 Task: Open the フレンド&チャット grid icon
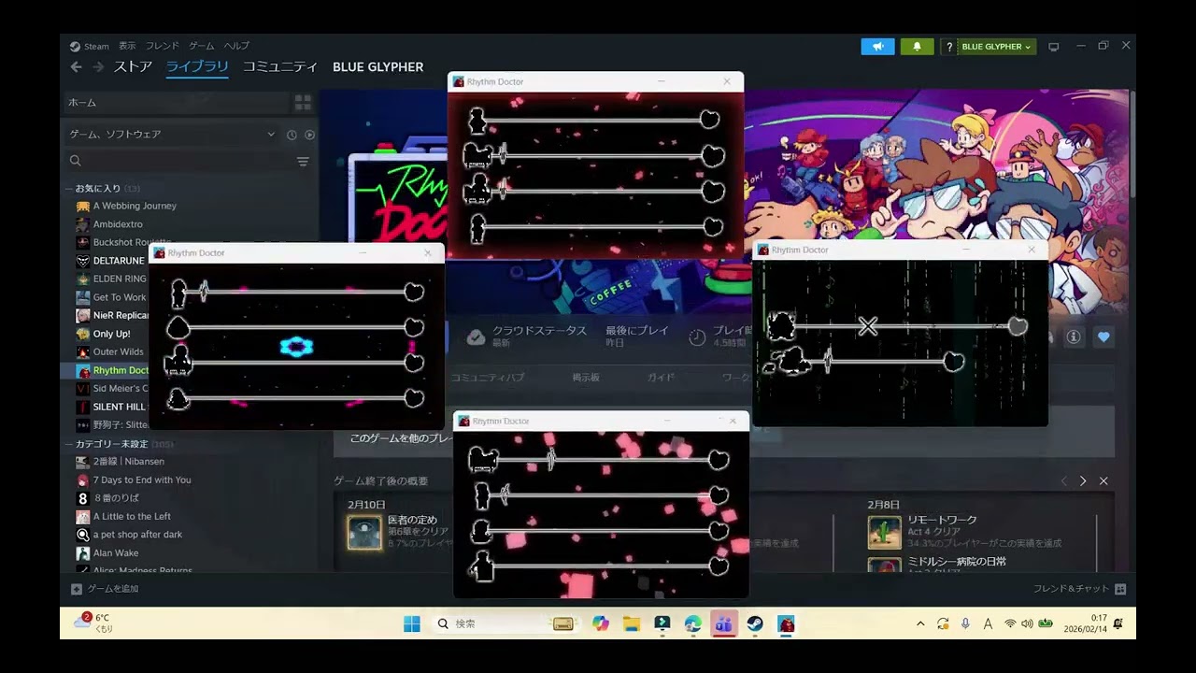click(x=1120, y=589)
